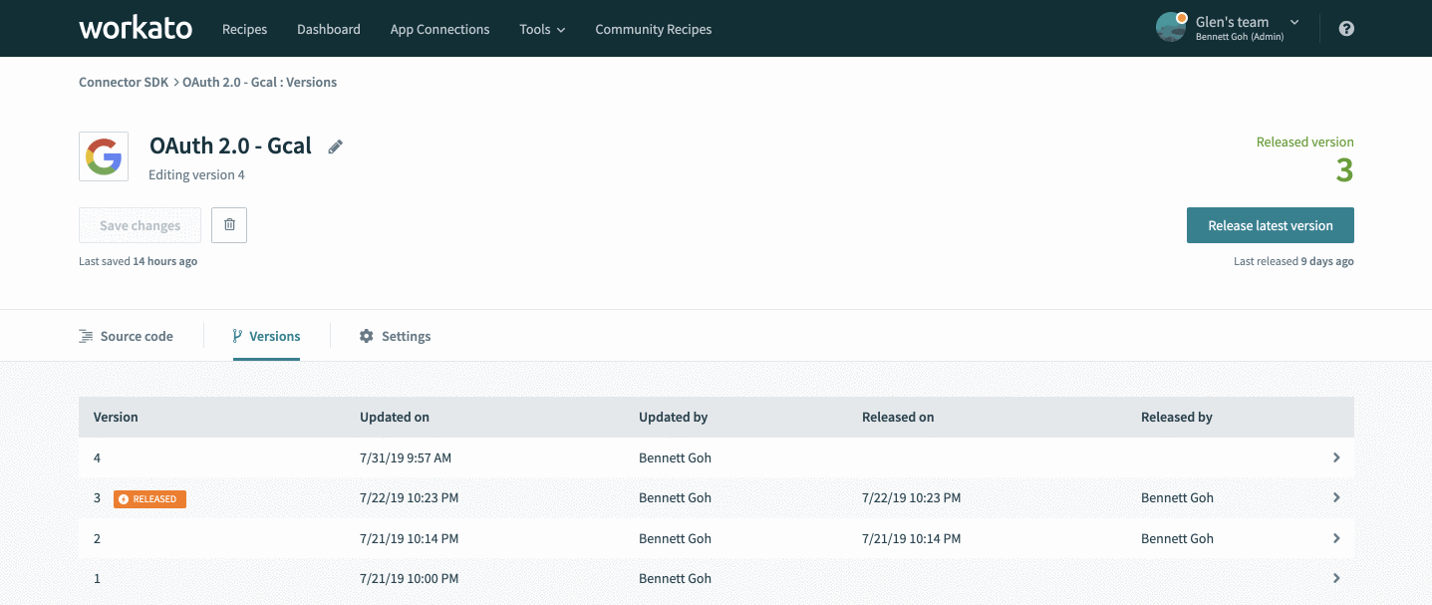Click the team avatar icon

tap(1171, 27)
